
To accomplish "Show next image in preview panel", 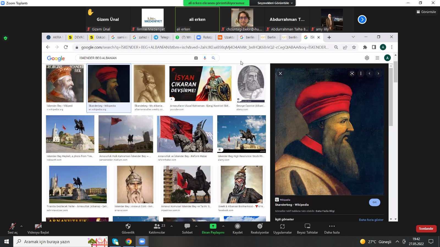I will coord(378,73).
